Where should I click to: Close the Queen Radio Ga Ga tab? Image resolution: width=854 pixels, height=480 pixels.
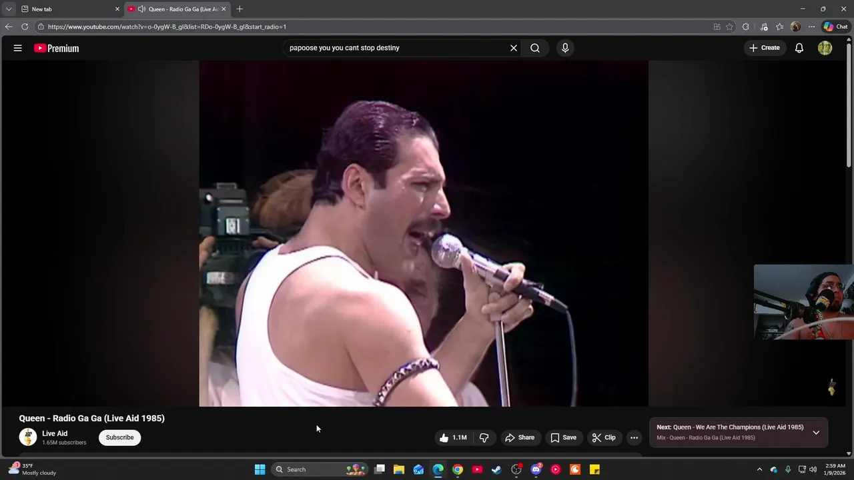point(224,9)
